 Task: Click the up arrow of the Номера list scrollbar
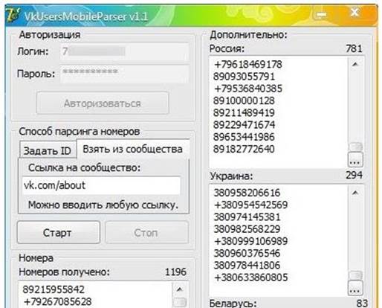tap(180, 289)
